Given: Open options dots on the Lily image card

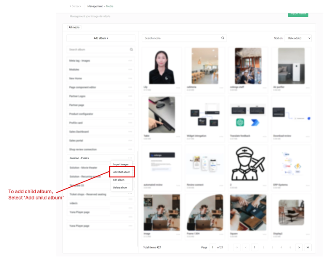Looking at the screenshot, I should click(x=178, y=88).
